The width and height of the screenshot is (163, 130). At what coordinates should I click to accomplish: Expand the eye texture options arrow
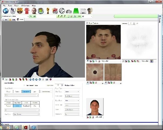click(103, 83)
